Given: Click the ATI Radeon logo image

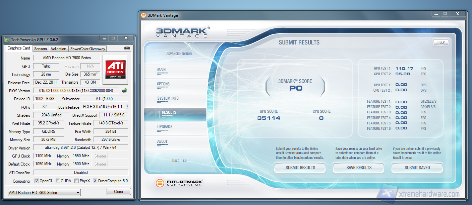Looking at the screenshot, I should (116, 70).
